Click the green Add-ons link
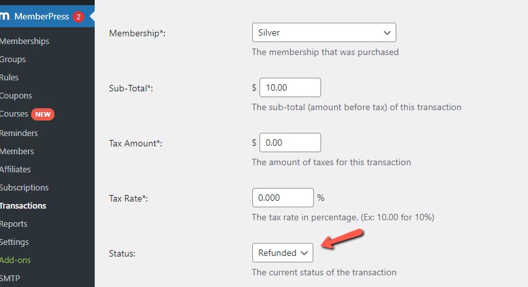 15,260
